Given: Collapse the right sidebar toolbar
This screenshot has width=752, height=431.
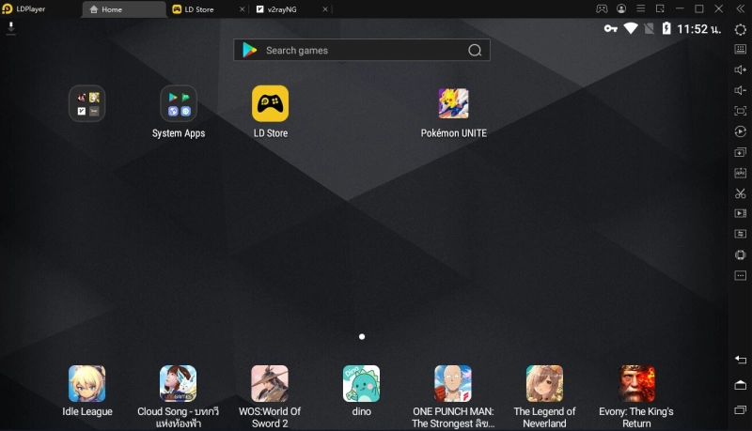Looking at the screenshot, I should click(x=741, y=8).
